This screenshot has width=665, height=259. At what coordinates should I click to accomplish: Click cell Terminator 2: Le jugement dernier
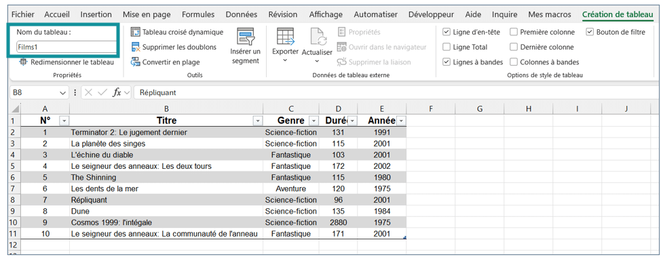coord(166,132)
